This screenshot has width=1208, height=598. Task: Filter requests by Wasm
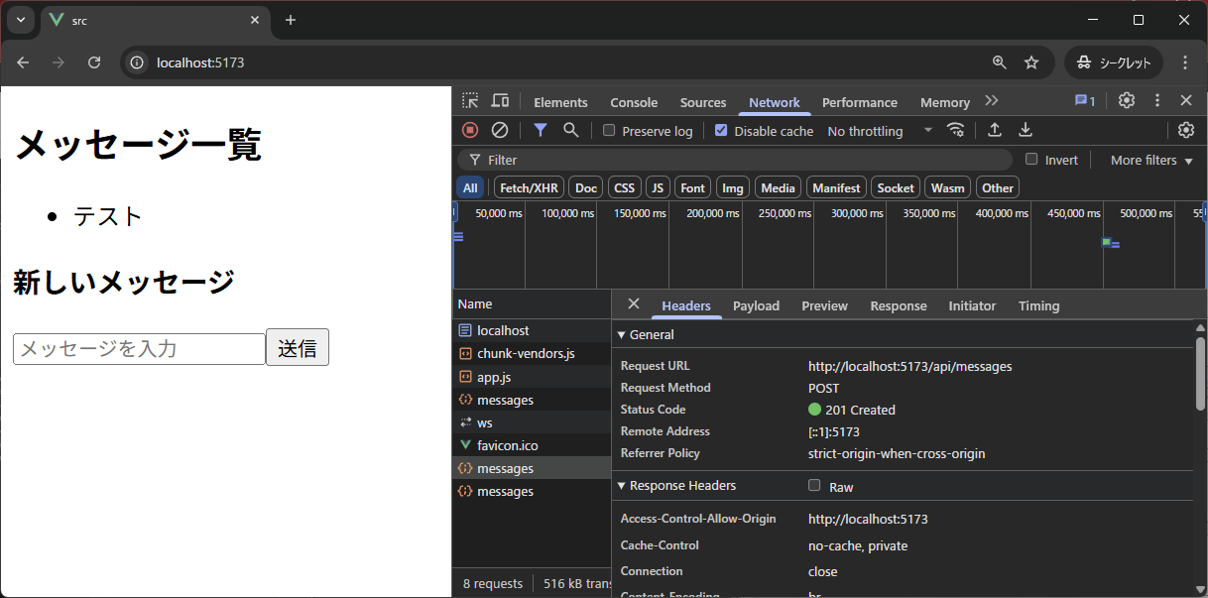tap(948, 187)
